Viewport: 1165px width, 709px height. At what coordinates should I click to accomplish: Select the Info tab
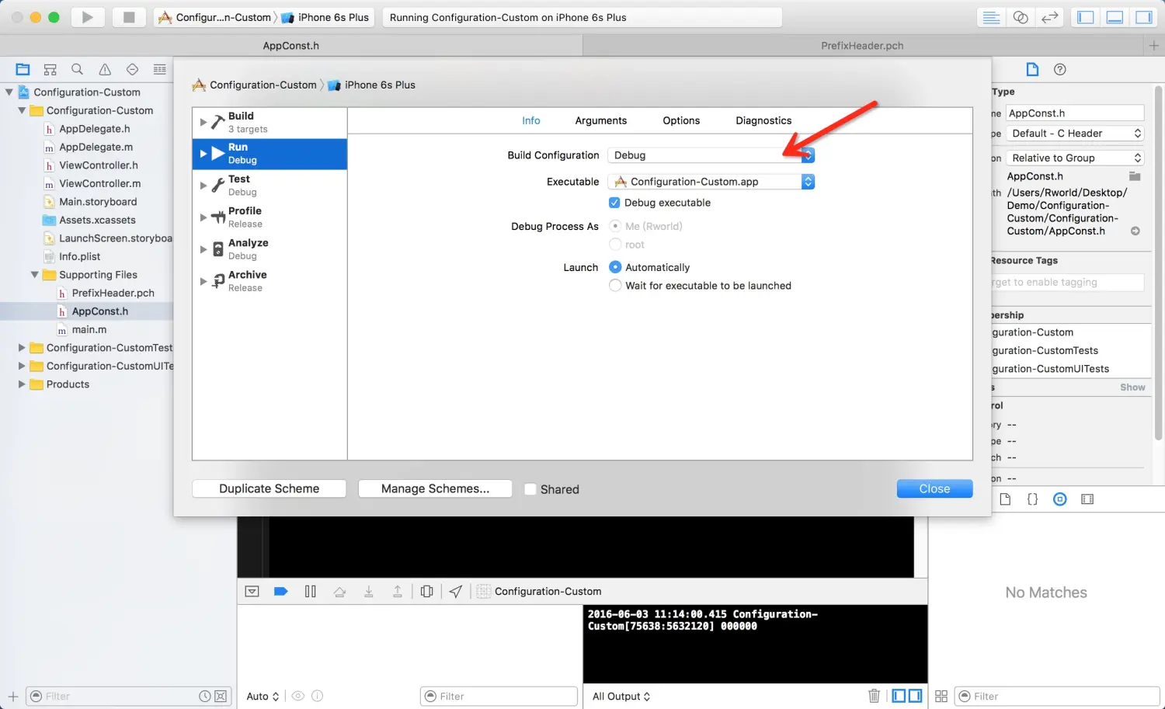[x=531, y=120]
